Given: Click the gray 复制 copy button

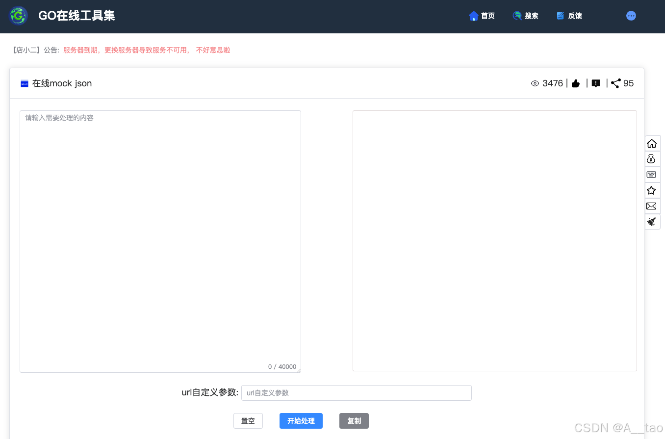Looking at the screenshot, I should coord(354,421).
